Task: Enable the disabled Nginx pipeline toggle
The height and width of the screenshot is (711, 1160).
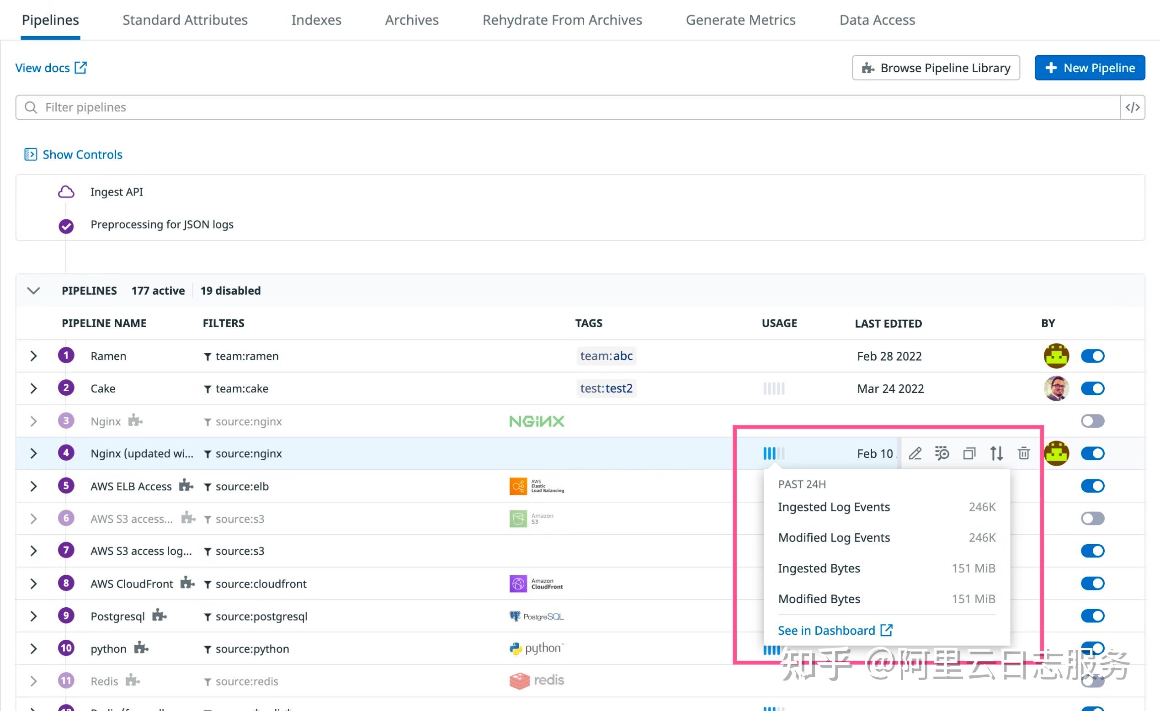Action: pos(1092,421)
